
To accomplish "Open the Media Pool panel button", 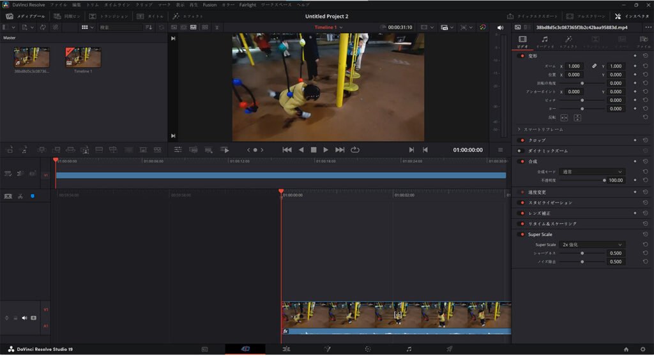I will click(26, 16).
